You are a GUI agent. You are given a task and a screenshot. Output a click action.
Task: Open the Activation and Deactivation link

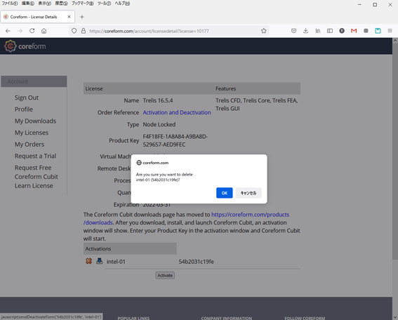coord(177,112)
